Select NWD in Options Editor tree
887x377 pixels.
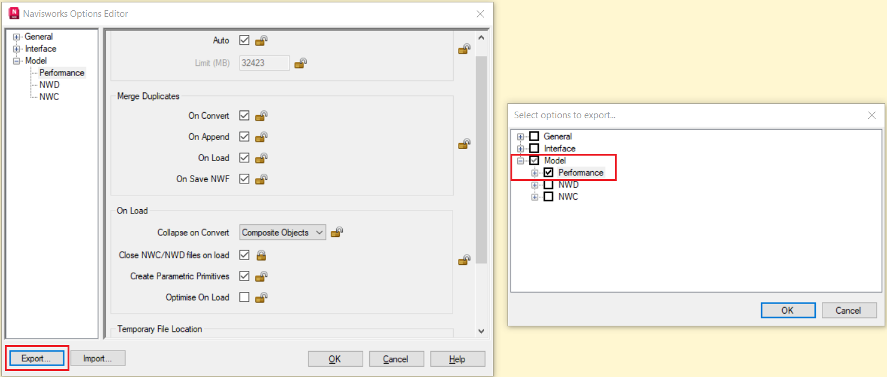click(x=49, y=85)
